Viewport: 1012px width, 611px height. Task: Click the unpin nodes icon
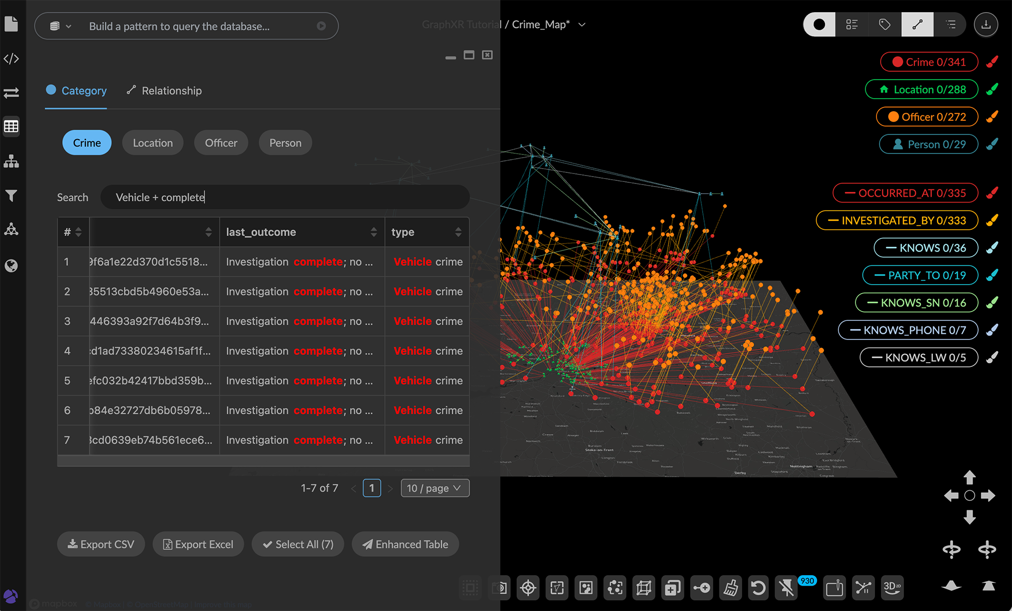(x=786, y=587)
